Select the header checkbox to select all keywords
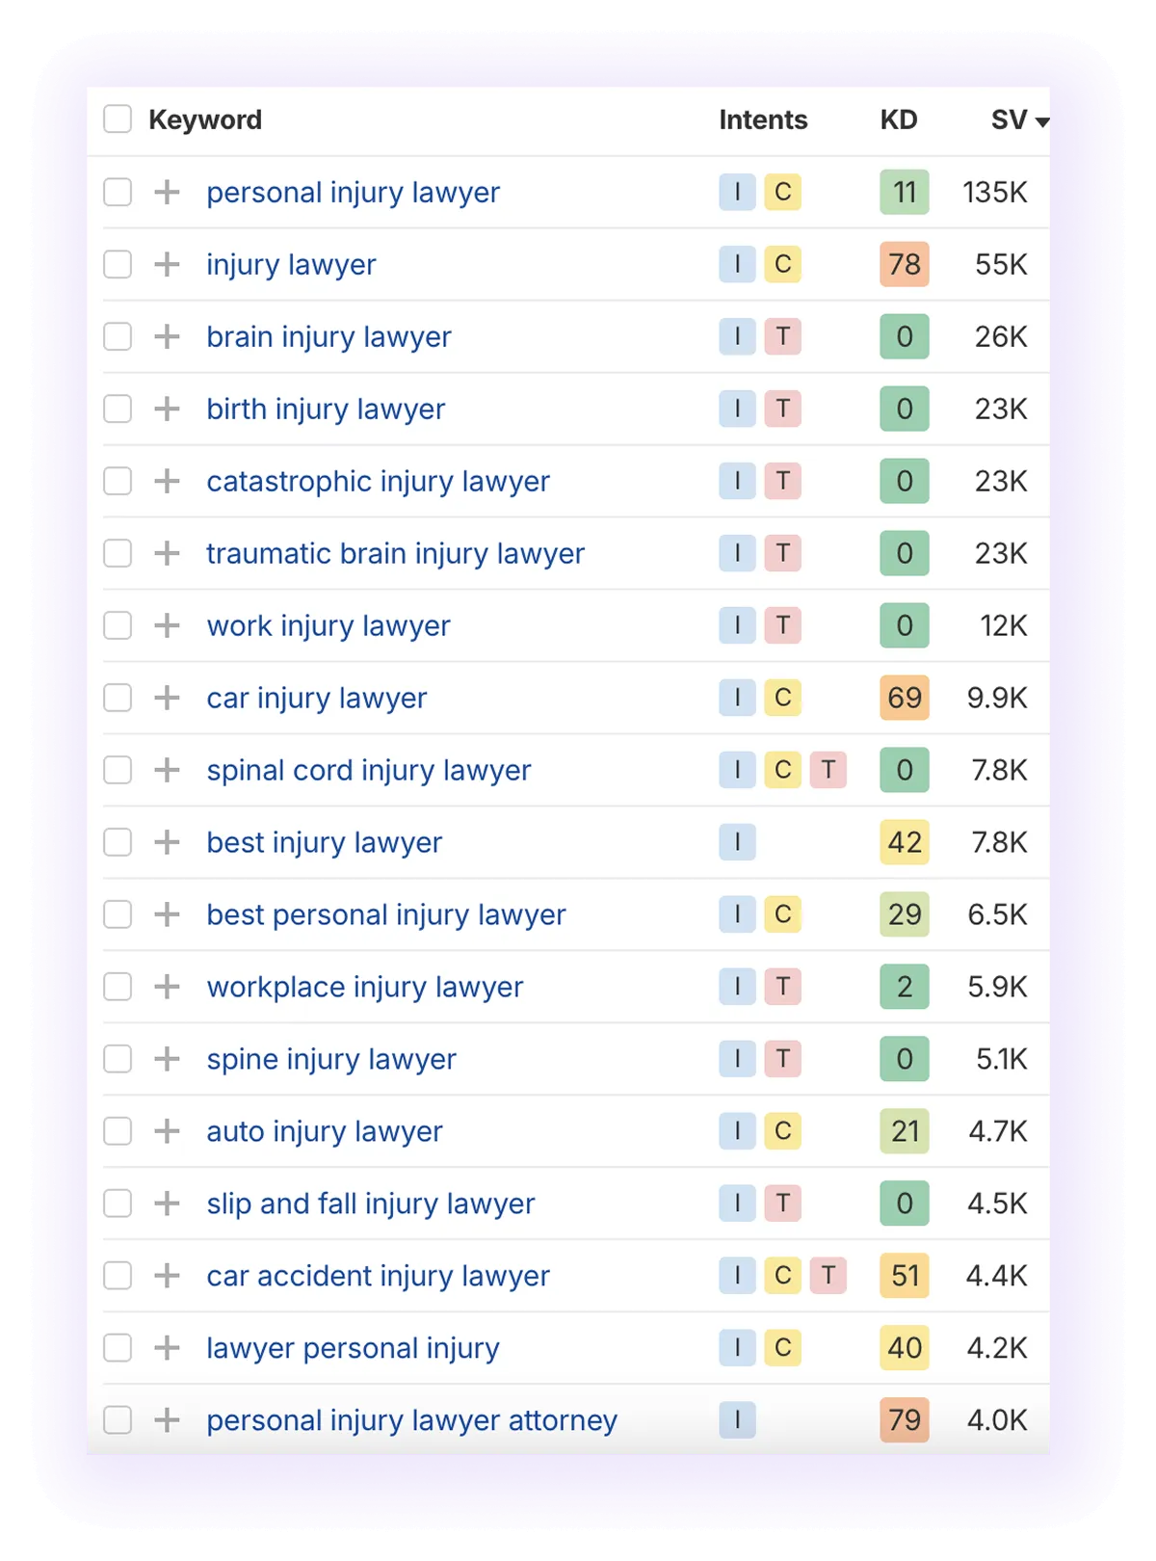Screen dimensions: 1156x1561 pyautogui.click(x=118, y=119)
